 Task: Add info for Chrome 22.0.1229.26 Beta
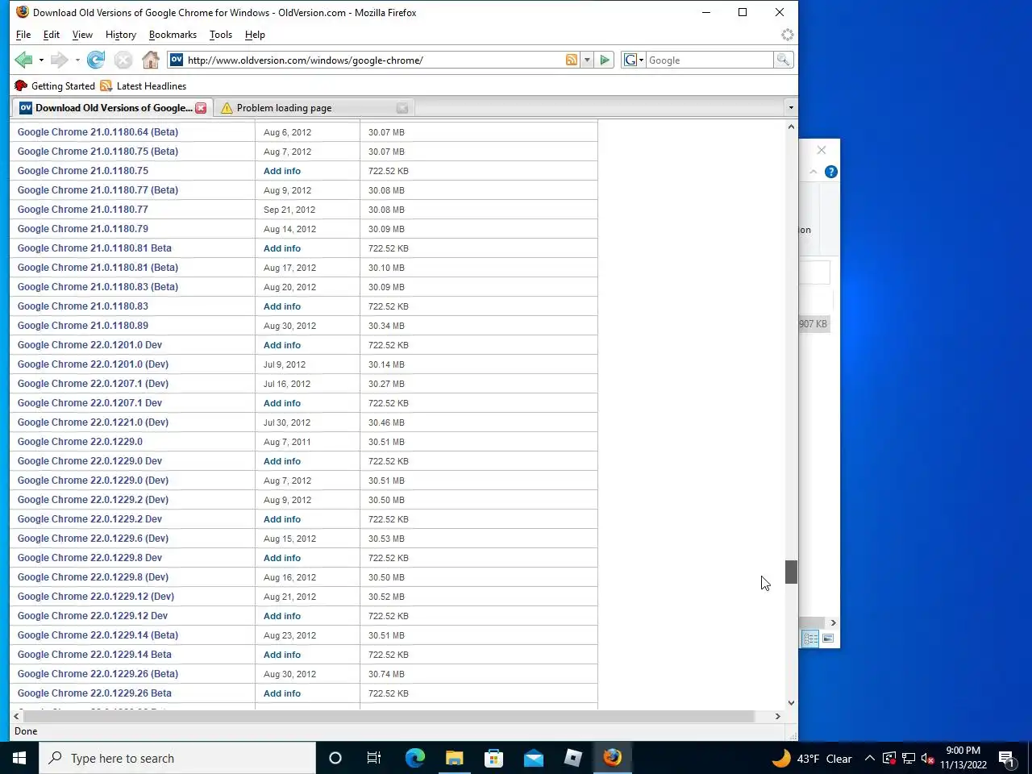point(282,693)
